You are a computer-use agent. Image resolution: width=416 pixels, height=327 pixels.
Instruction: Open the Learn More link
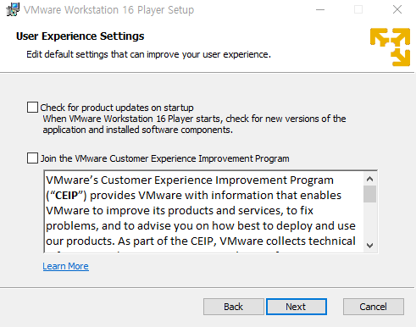click(x=66, y=266)
